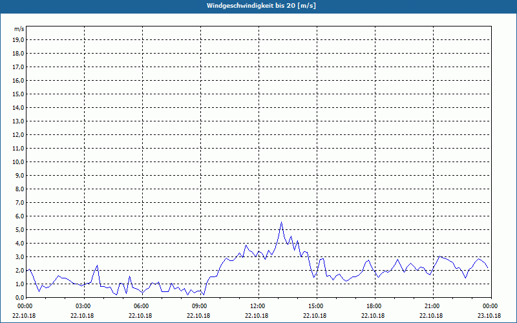Select the '18,0' y-axis label
This screenshot has height=323, width=517.
point(18,54)
